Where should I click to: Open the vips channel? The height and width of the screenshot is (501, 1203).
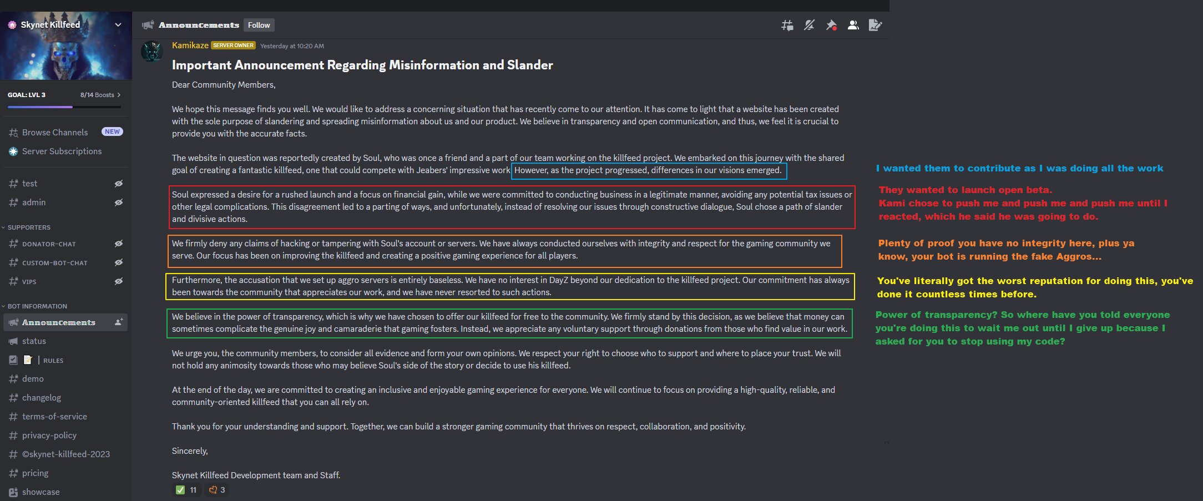point(65,281)
